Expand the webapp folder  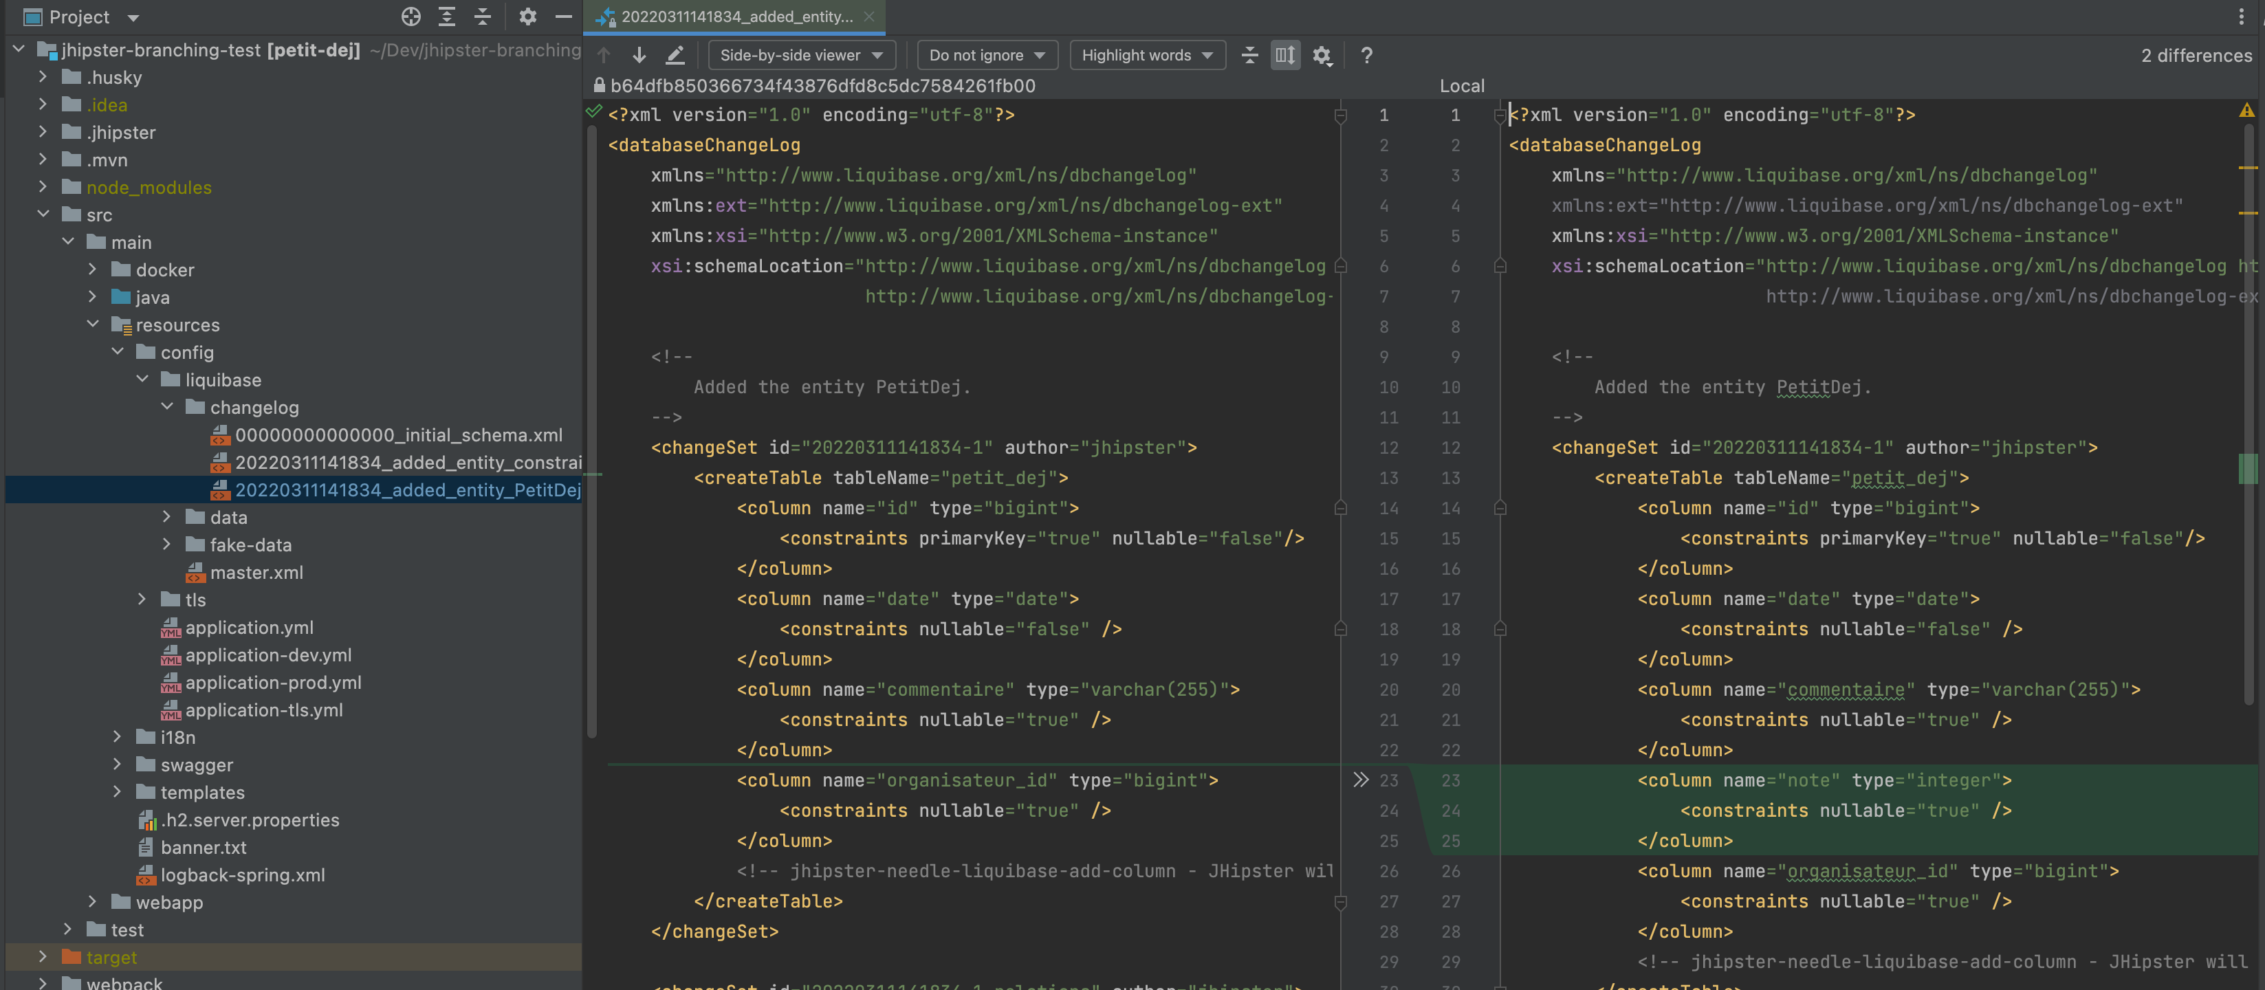pos(92,902)
